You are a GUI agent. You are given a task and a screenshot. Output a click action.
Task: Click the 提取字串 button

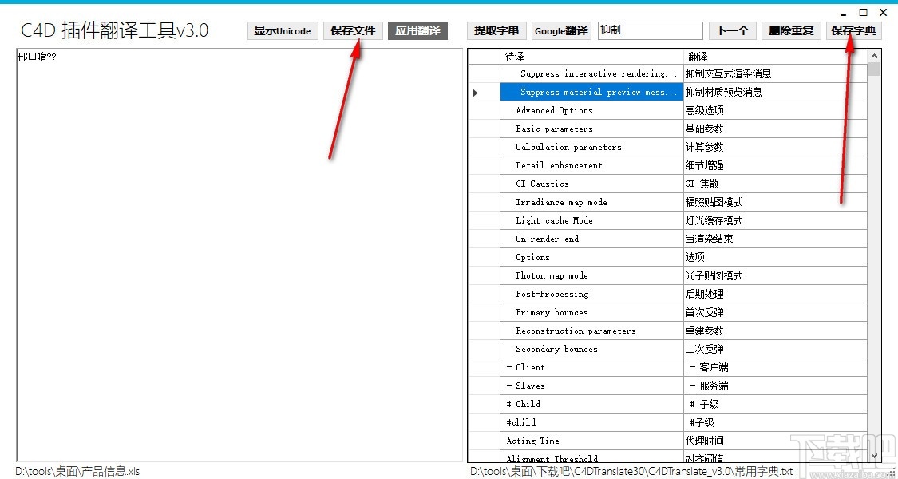[496, 31]
